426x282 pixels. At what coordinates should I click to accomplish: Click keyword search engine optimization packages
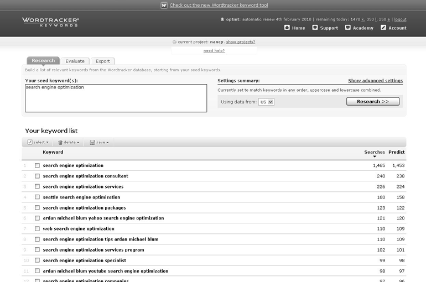tap(84, 208)
